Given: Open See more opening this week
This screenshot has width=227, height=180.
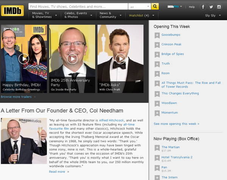Looking at the screenshot, I should [176, 124].
